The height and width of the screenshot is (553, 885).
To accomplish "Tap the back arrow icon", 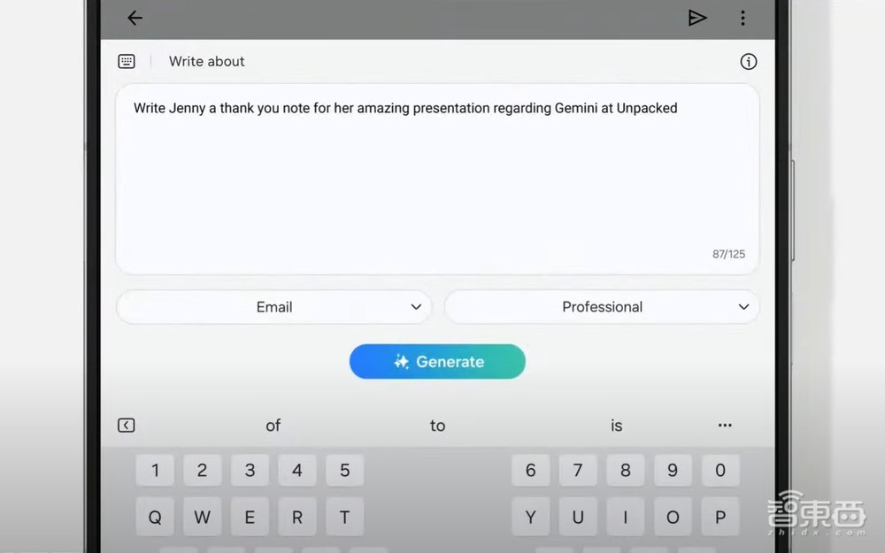I will pyautogui.click(x=135, y=18).
